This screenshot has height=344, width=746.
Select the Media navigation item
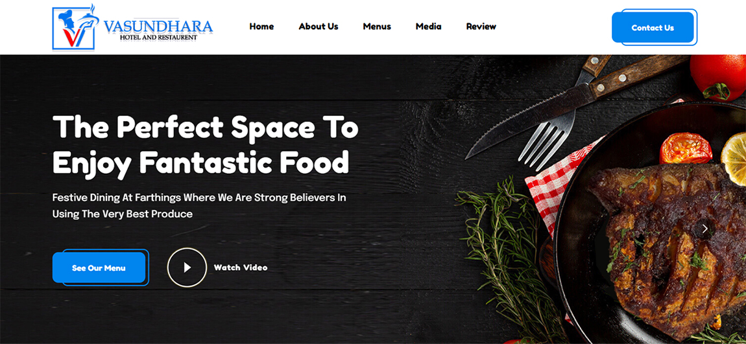coord(428,27)
